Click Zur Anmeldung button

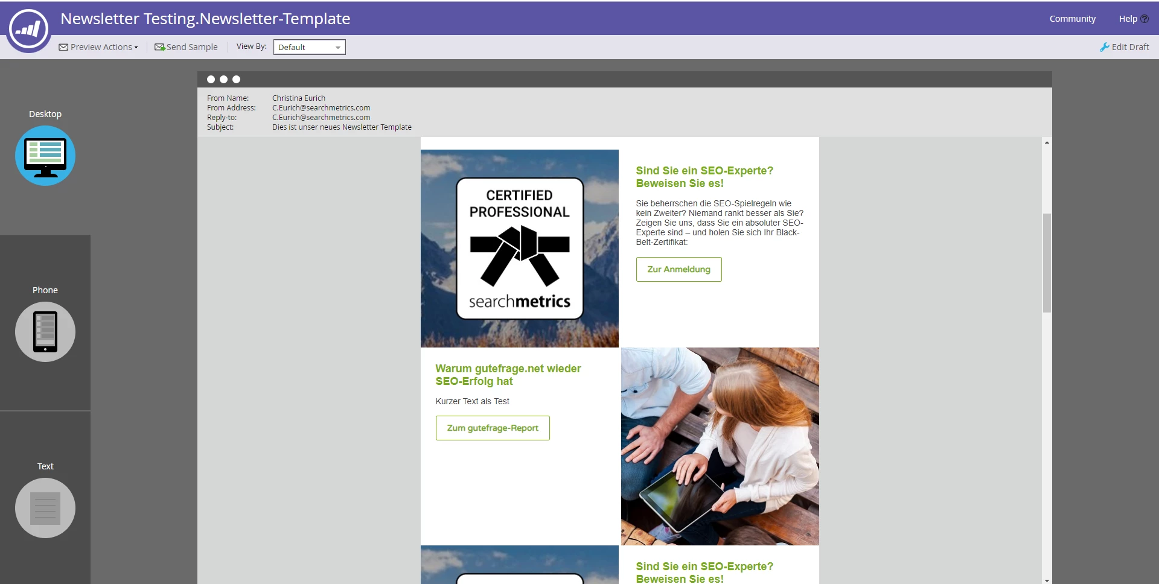(678, 269)
